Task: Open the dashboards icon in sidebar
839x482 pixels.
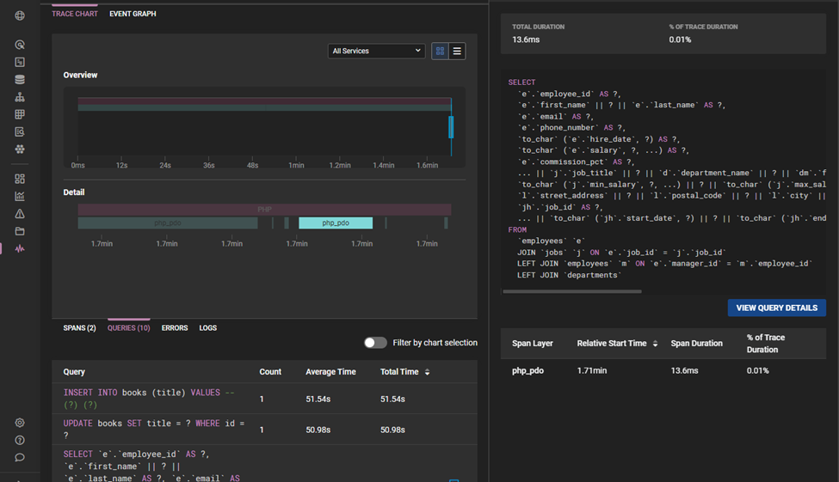Action: [x=20, y=179]
